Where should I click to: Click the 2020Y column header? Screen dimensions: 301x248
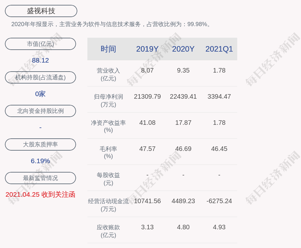[x=183, y=49]
